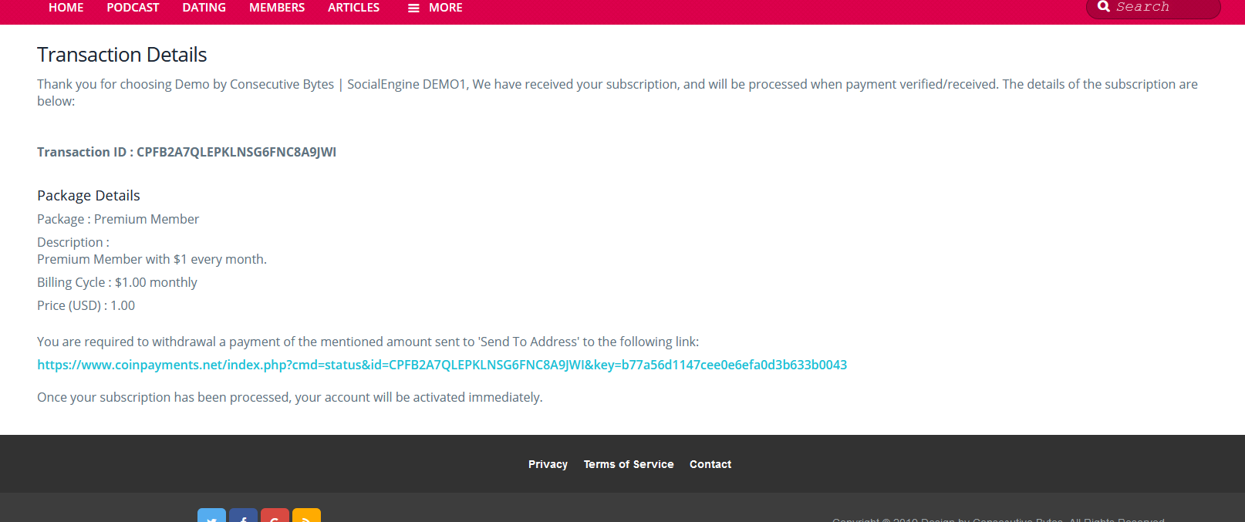Click the Terms of Service link

629,464
